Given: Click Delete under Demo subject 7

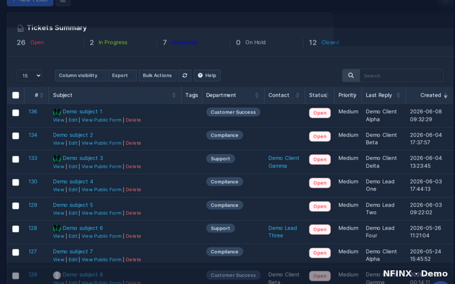Looking at the screenshot, I should tap(133, 260).
